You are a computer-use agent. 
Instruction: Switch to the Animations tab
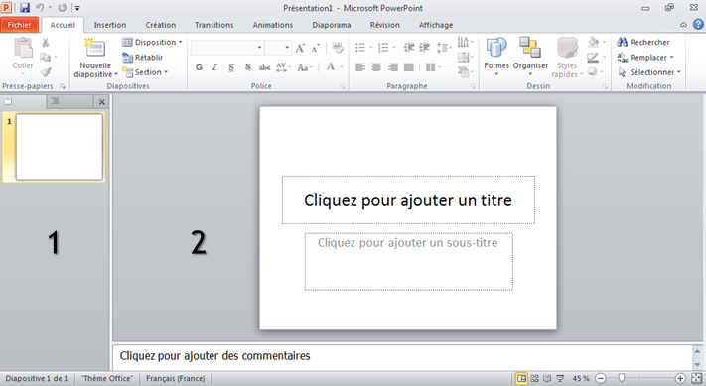pos(273,25)
